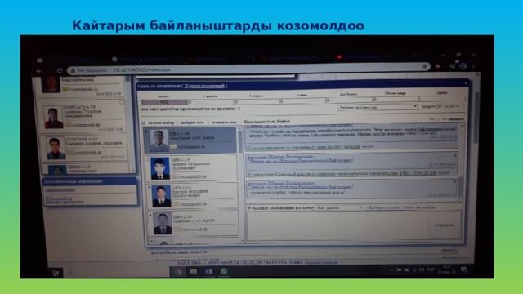
Task: Select student Абдулахат уулу Байэл in the list
Action: pyautogui.click(x=190, y=140)
